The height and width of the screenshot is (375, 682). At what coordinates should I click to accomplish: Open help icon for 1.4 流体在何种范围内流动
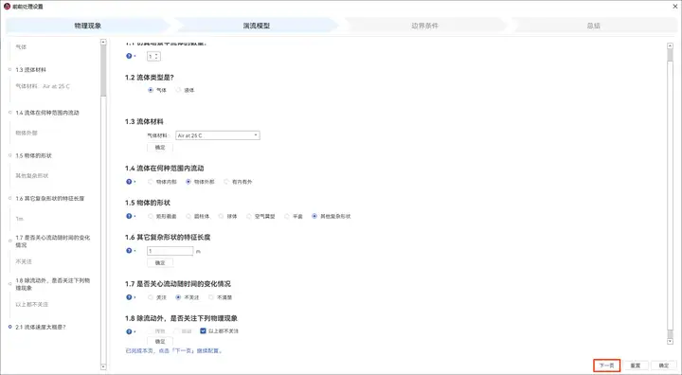click(129, 182)
